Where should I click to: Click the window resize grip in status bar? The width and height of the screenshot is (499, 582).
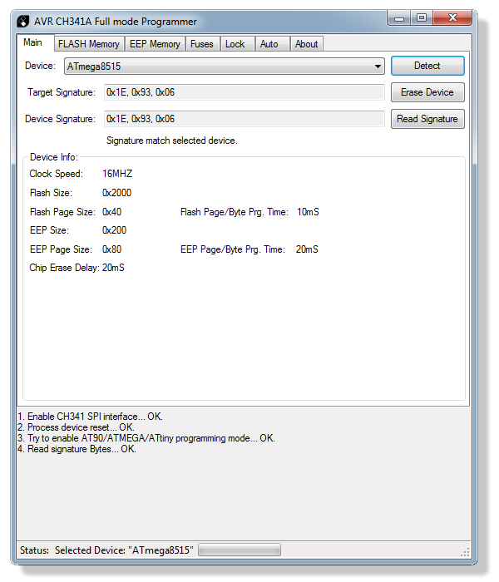coord(465,552)
